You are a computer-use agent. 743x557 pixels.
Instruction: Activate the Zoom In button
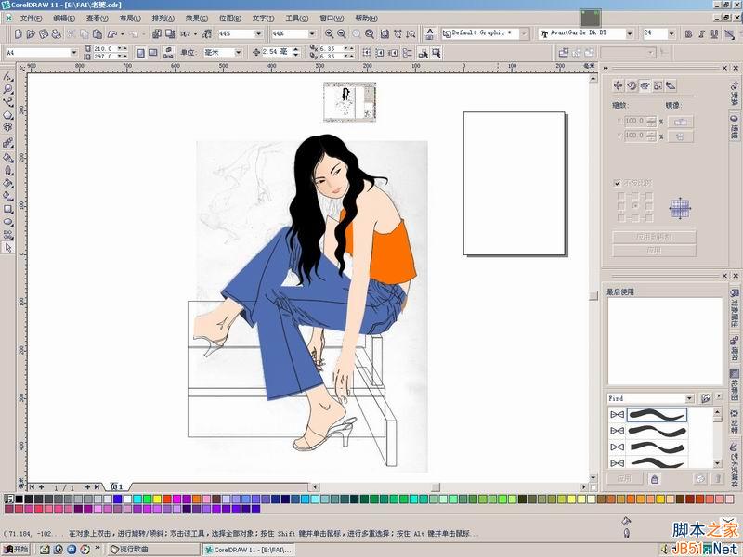[329, 33]
